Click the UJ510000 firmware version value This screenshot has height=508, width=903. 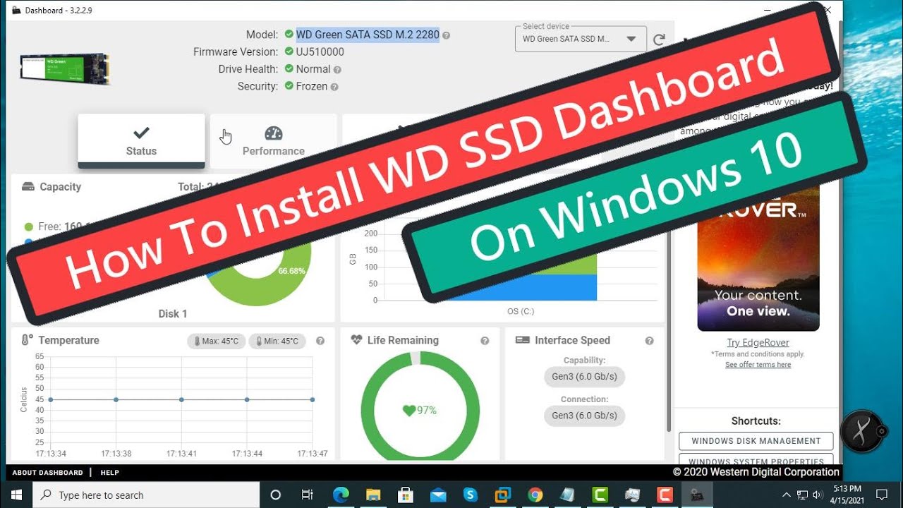coord(320,52)
